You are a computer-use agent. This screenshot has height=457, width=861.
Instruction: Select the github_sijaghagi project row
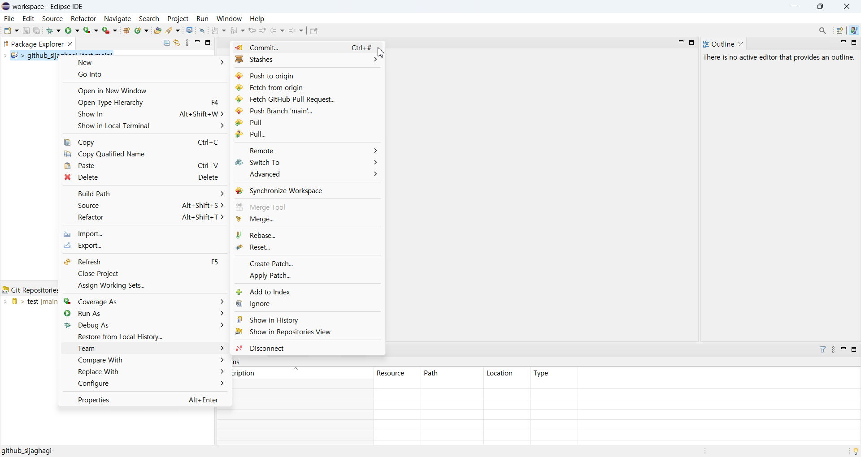(x=34, y=56)
